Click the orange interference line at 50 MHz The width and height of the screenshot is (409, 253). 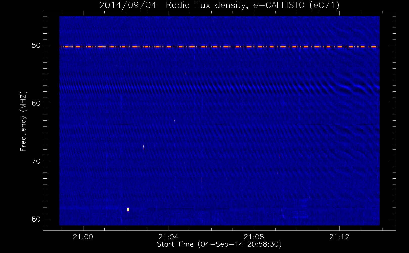[x=219, y=46]
